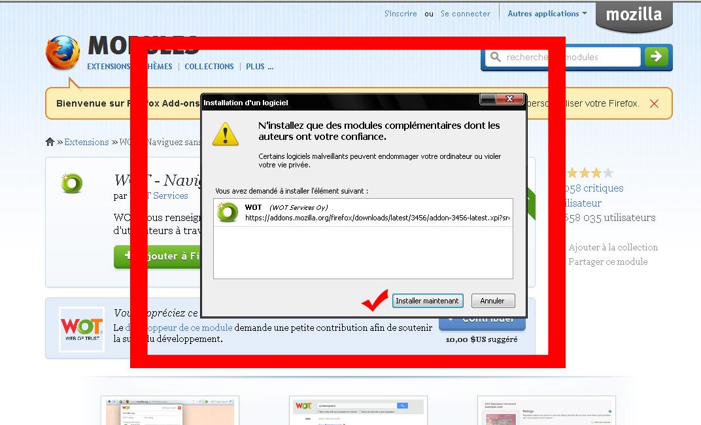Select the WOT add-on entry in list
701x425 pixels.
[363, 212]
